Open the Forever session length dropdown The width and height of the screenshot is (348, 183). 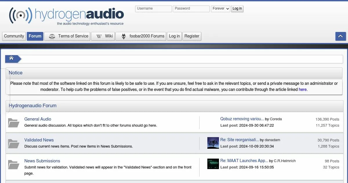tap(220, 9)
